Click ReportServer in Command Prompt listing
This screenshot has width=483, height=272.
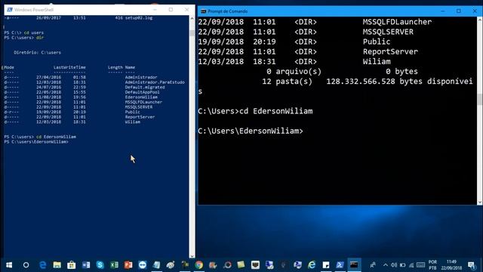[x=390, y=51]
